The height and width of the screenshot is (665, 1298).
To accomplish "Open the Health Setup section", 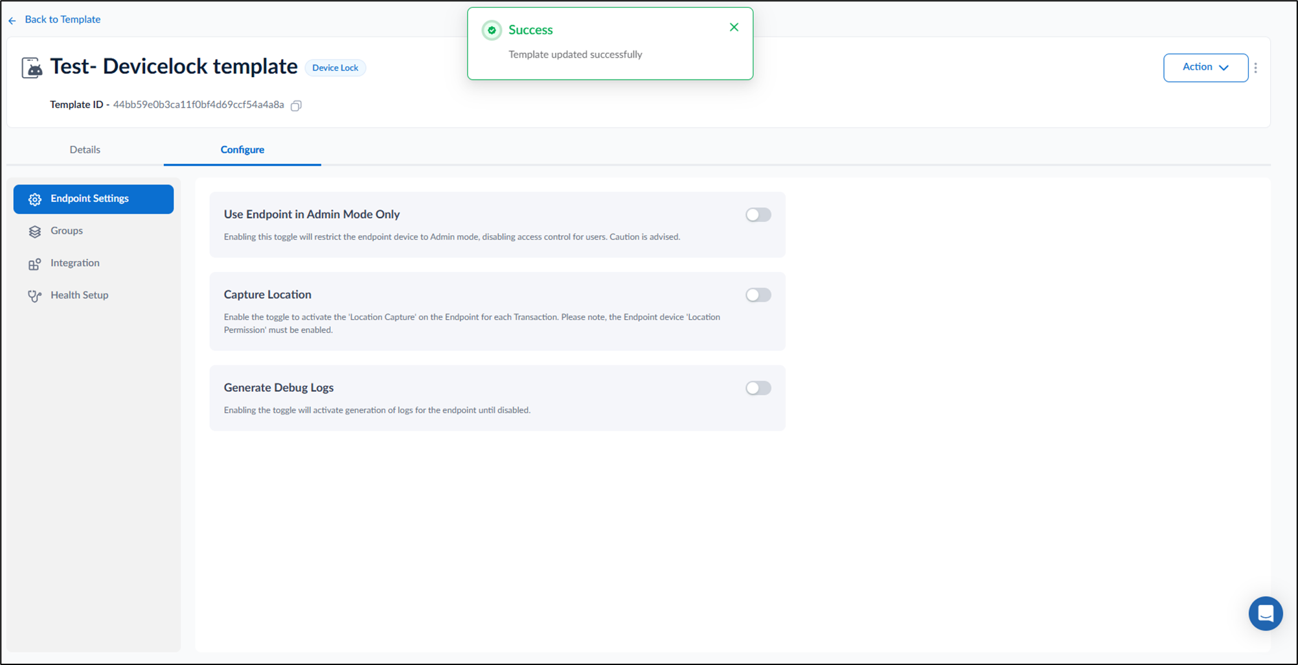I will point(93,295).
